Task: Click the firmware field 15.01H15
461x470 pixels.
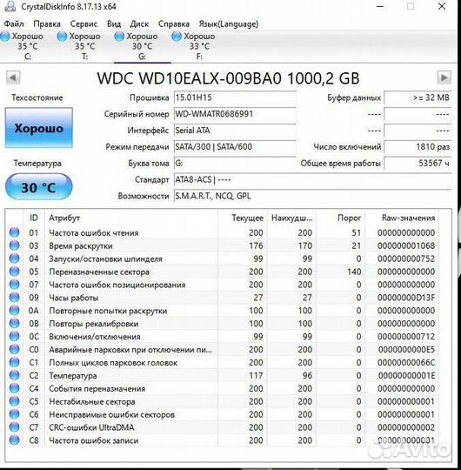Action: 235,97
